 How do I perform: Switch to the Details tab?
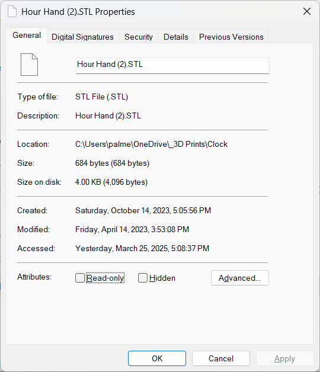tap(175, 37)
